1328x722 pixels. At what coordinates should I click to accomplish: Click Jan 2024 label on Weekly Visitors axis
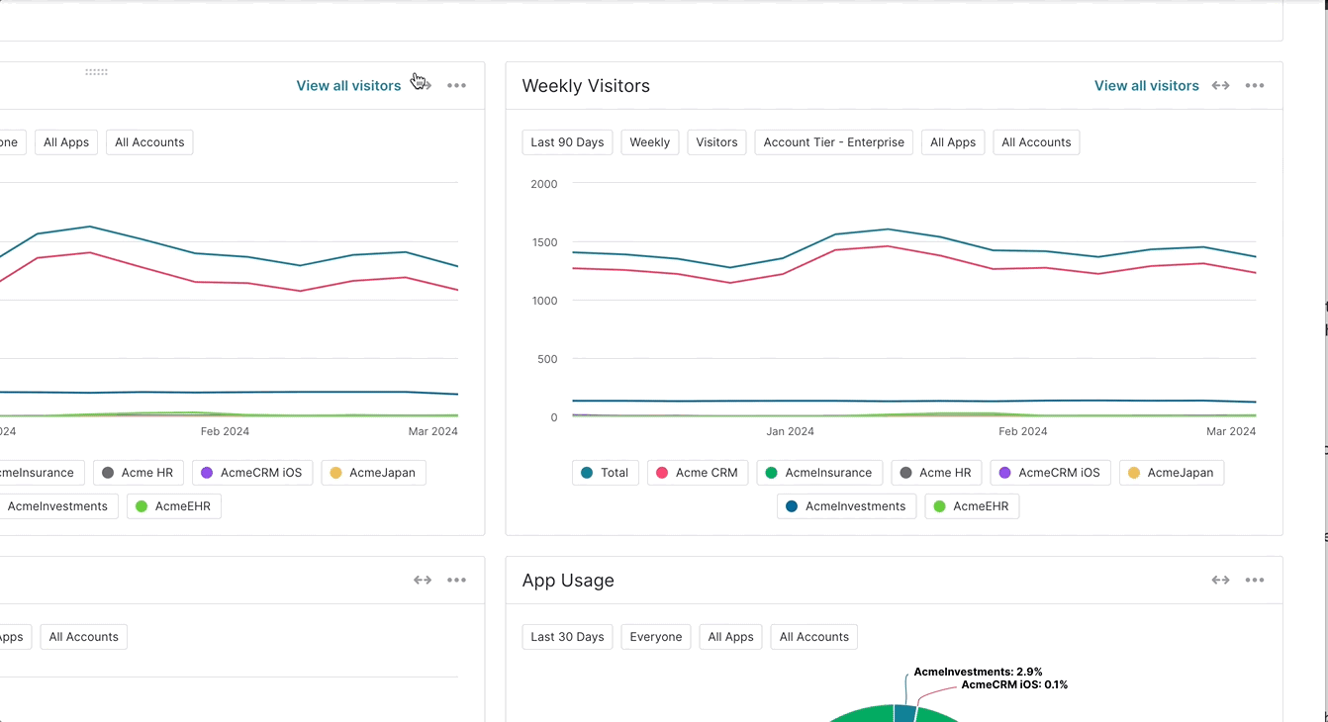point(790,431)
